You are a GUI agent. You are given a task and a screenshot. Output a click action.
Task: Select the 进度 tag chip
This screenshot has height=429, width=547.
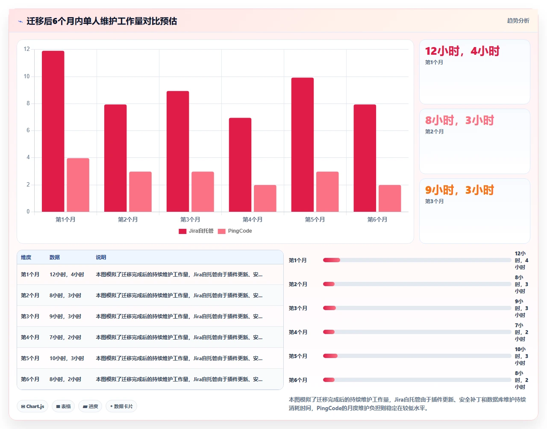click(x=90, y=406)
